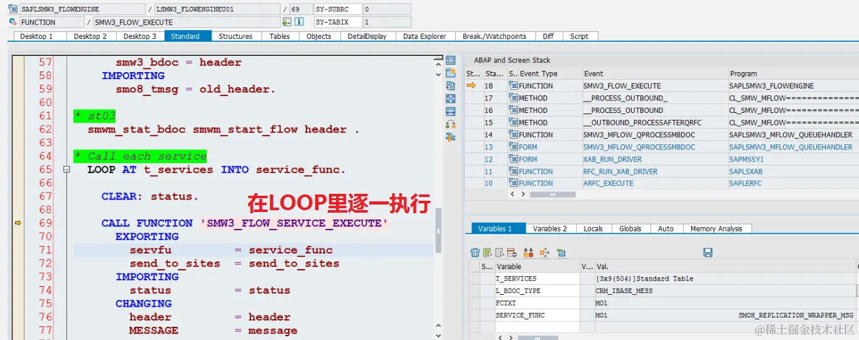Image resolution: width=859 pixels, height=340 pixels.
Task: Click the orange insert icon in the Variables toolbar
Action: (x=528, y=252)
